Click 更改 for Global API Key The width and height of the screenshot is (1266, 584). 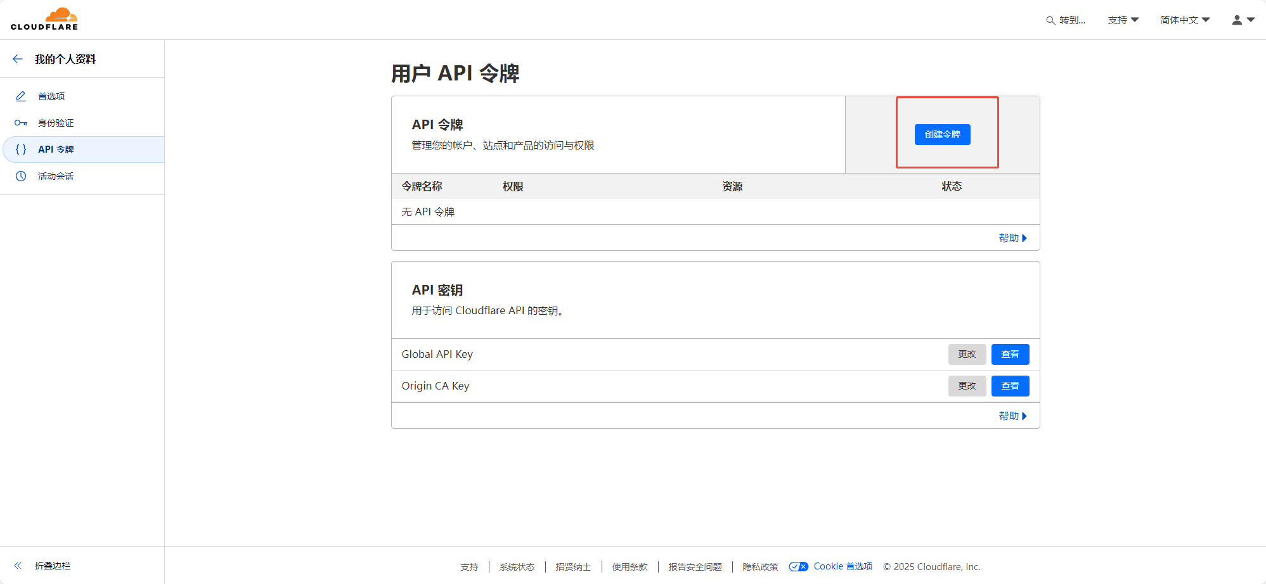[967, 354]
